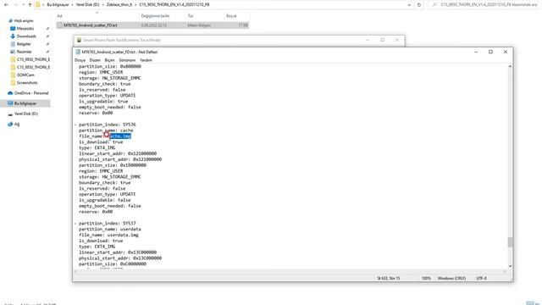This screenshot has height=305, width=542.
Task: Click Notepad vertical scrollbar down arrow
Action: pyautogui.click(x=510, y=266)
